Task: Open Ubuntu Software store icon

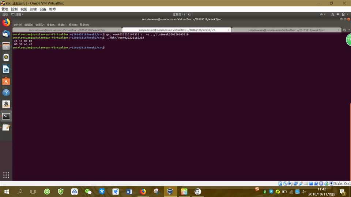Action: (x=6, y=81)
